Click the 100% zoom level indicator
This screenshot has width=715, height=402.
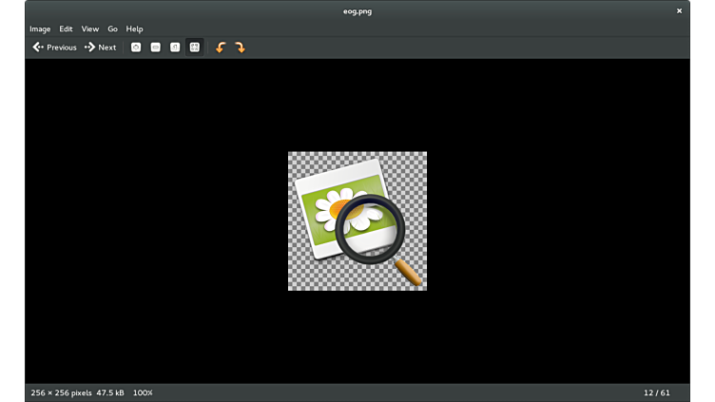pyautogui.click(x=143, y=392)
